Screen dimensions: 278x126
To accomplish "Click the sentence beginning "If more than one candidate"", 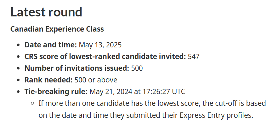I will 152,109.
